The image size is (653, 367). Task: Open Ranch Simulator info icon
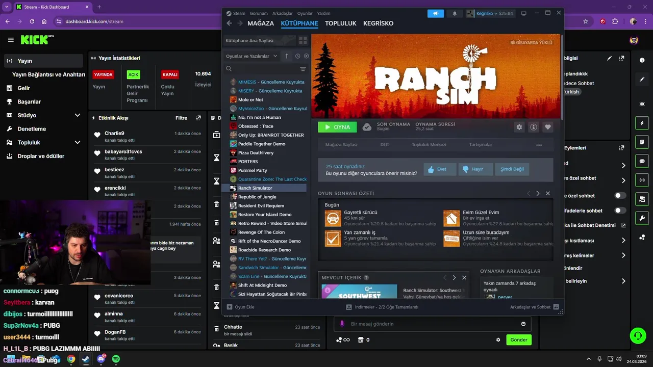coord(534,127)
